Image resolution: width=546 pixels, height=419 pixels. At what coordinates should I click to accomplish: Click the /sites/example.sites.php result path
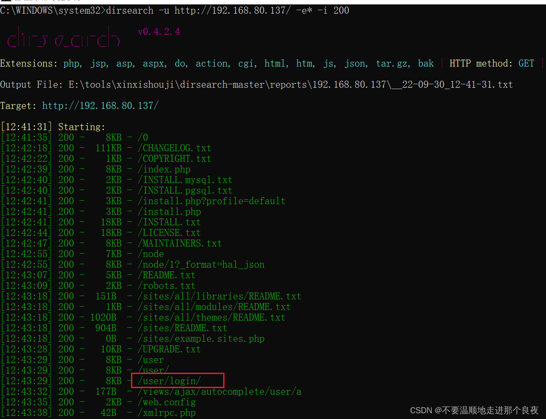pyautogui.click(x=201, y=339)
